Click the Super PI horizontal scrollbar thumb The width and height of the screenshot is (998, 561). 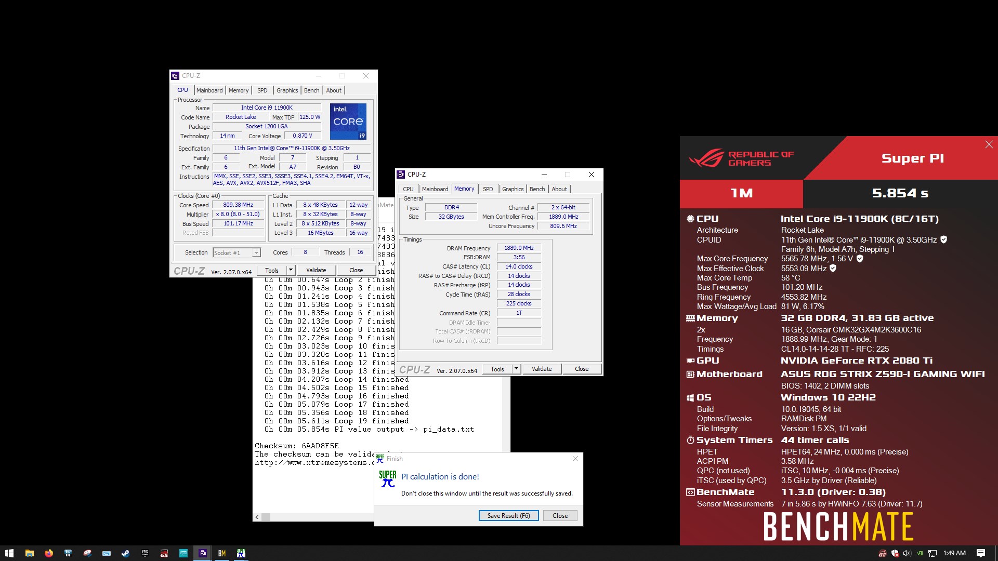click(266, 517)
